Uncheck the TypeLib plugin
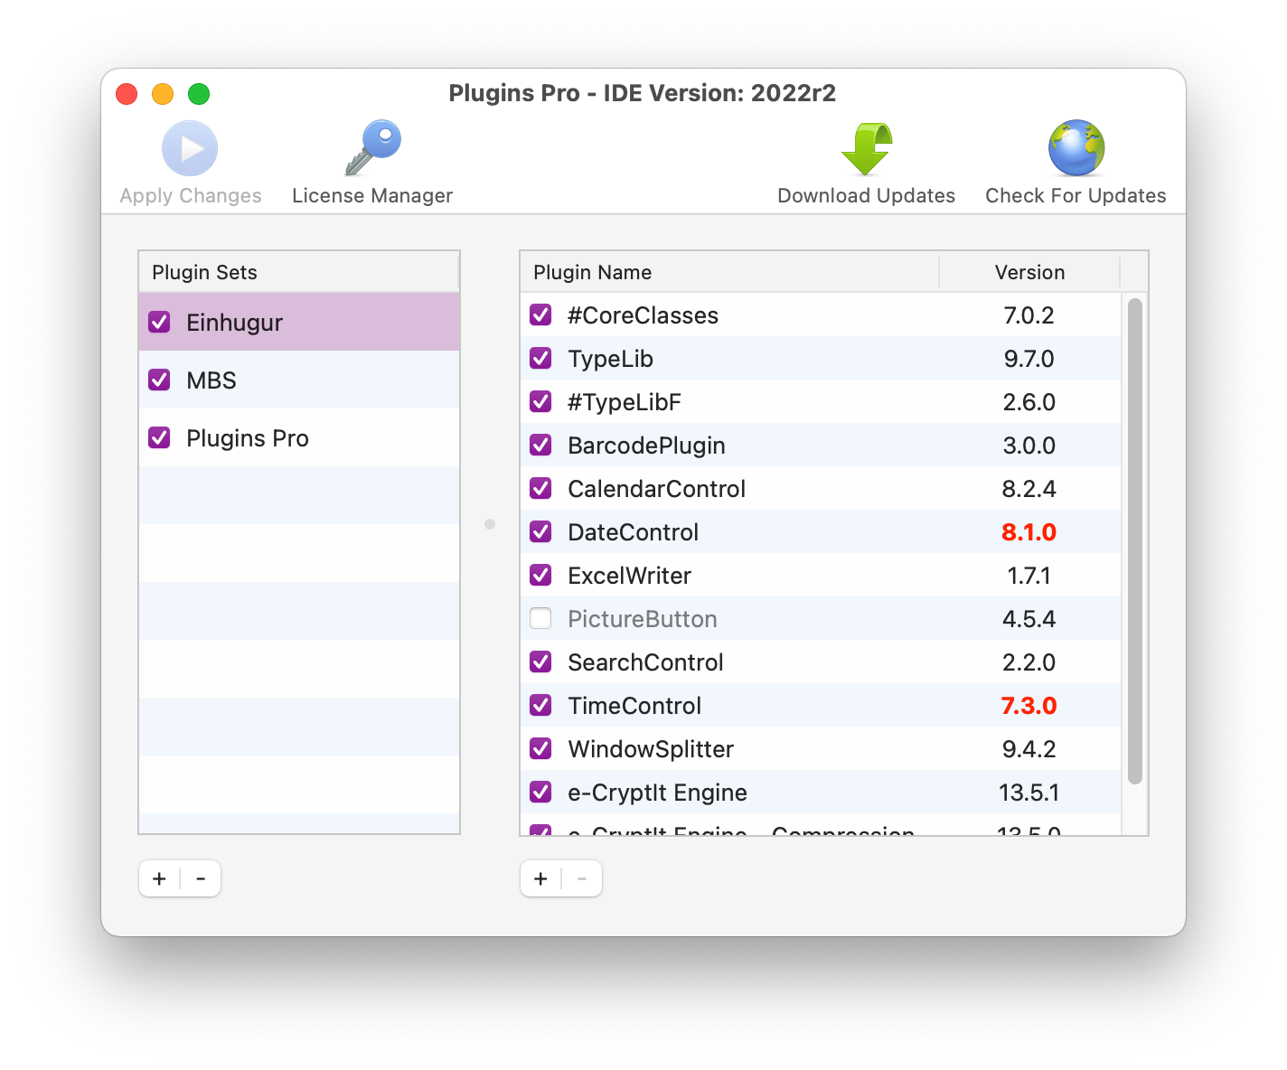Image resolution: width=1287 pixels, height=1070 pixels. [540, 358]
